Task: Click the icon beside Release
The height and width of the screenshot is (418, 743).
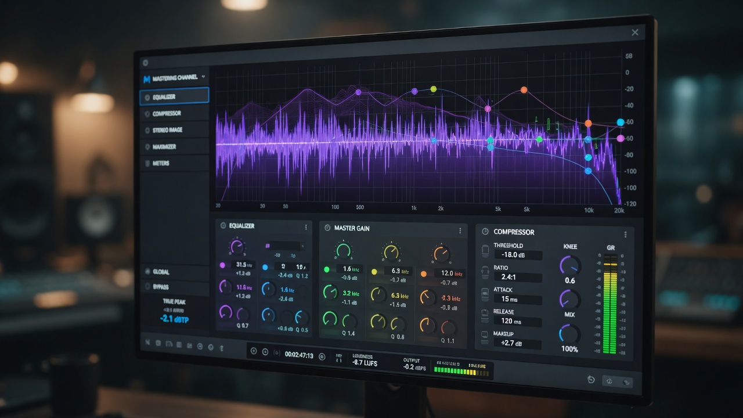Action: [x=486, y=315]
